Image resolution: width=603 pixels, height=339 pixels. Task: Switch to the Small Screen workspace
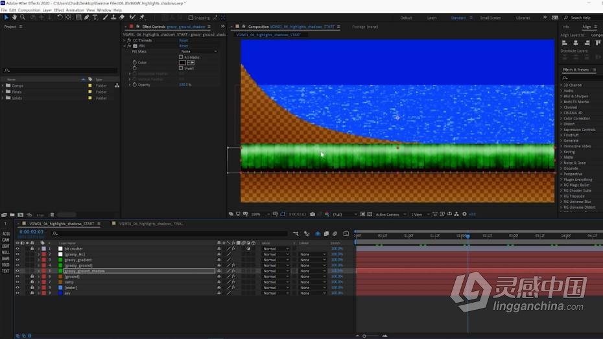coord(491,18)
